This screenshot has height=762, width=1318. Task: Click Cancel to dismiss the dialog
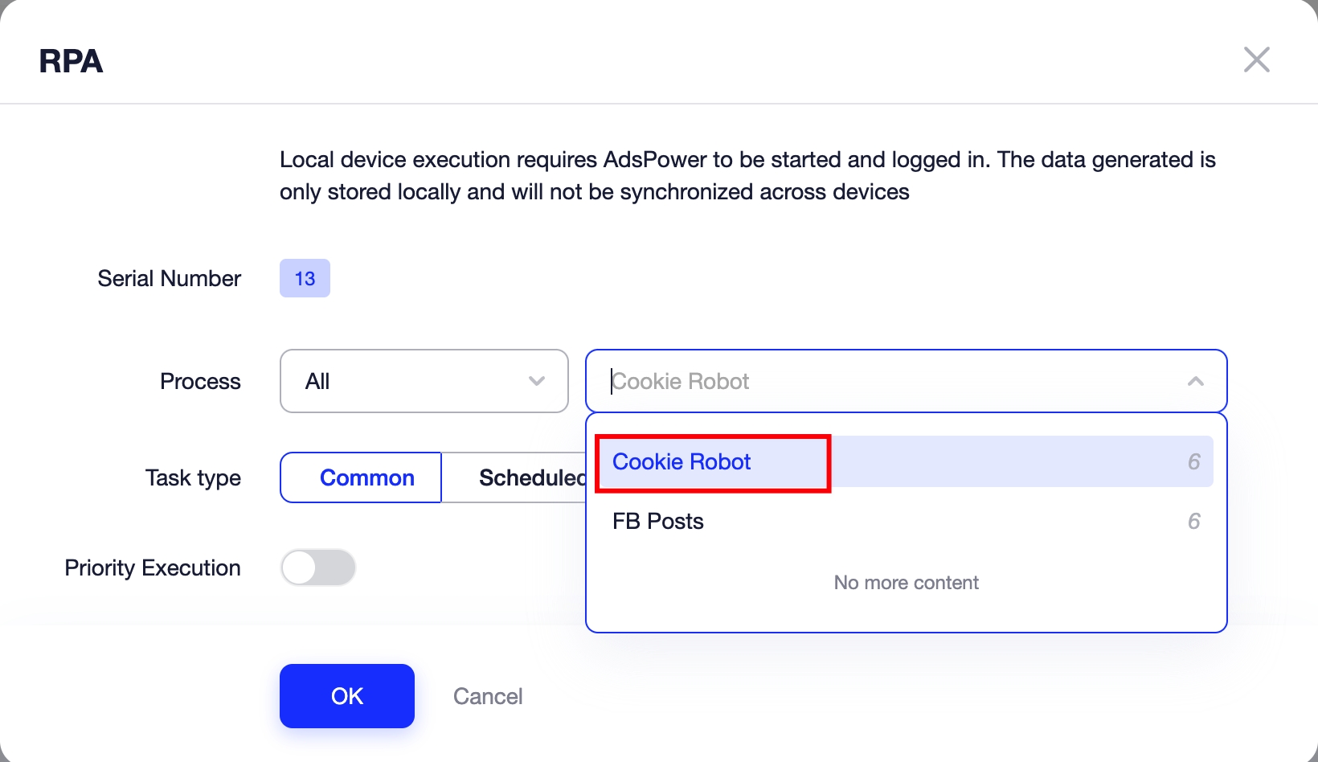(488, 696)
